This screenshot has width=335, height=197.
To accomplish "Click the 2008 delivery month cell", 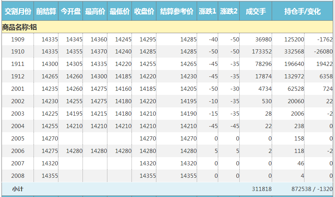I will click(x=18, y=176).
